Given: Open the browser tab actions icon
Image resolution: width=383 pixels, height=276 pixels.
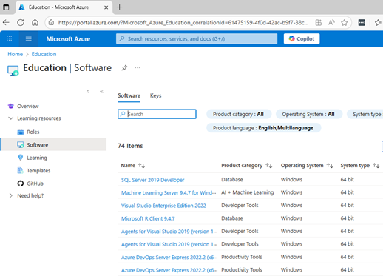Looking at the screenshot, I should [6, 7].
